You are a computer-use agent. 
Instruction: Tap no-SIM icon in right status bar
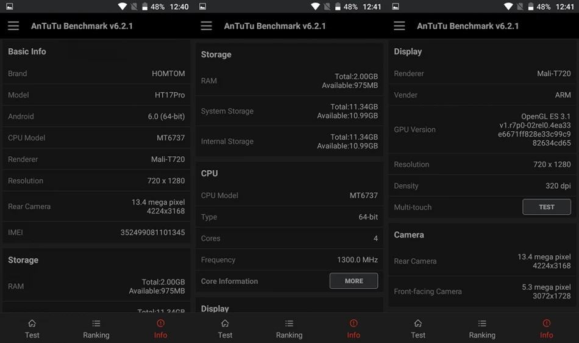coord(520,6)
